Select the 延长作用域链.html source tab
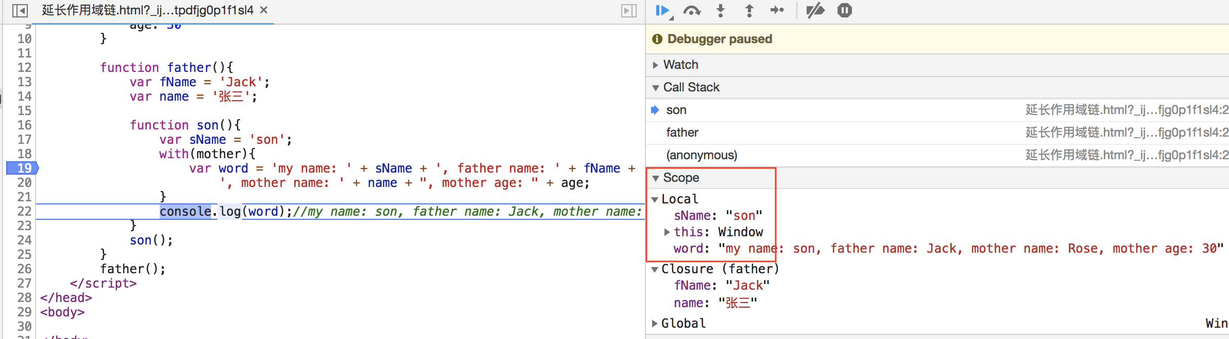1229x339 pixels. pos(148,10)
